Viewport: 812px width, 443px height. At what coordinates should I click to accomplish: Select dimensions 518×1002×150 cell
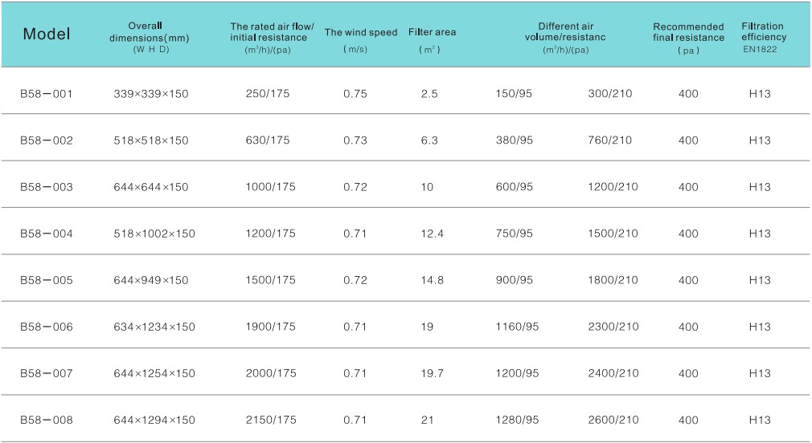tap(154, 234)
